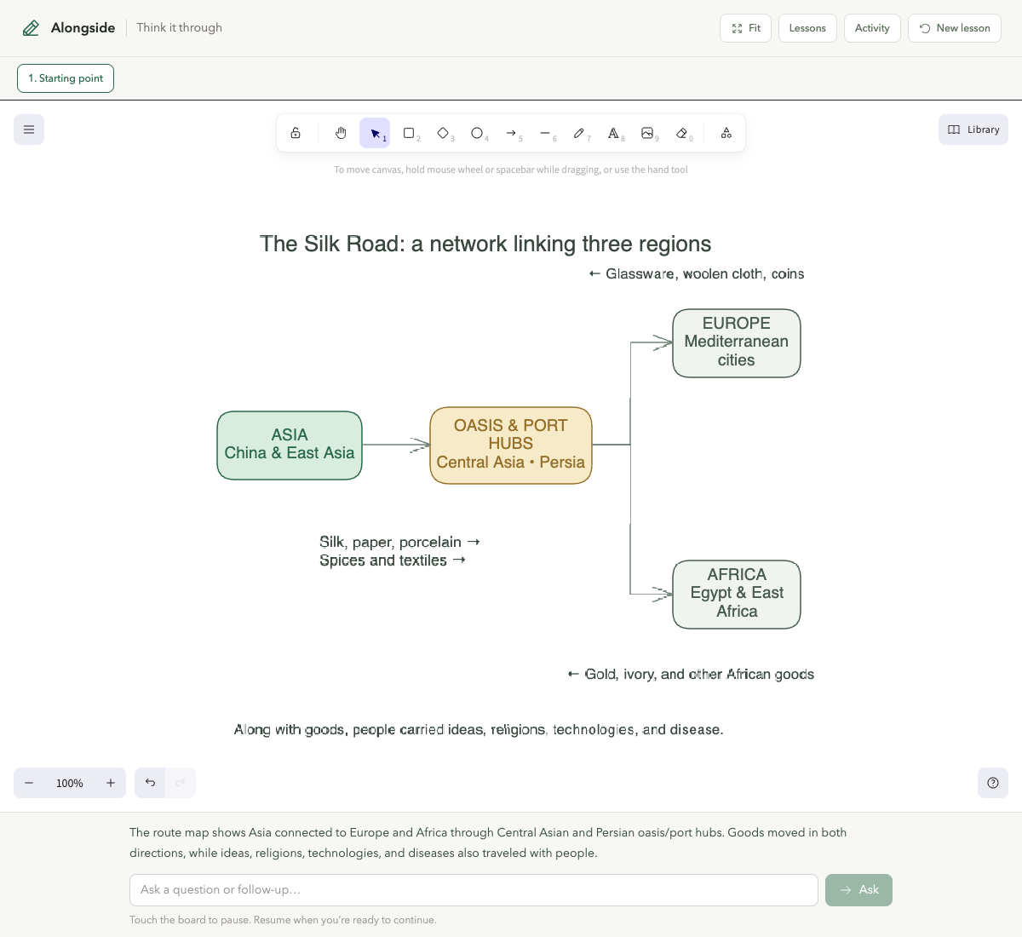Click the 'Silk, paper, porcelain' label
This screenshot has height=937, width=1022.
pyautogui.click(x=400, y=543)
